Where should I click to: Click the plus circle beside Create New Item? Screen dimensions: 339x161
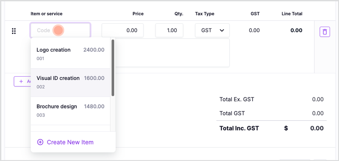[x=40, y=142]
